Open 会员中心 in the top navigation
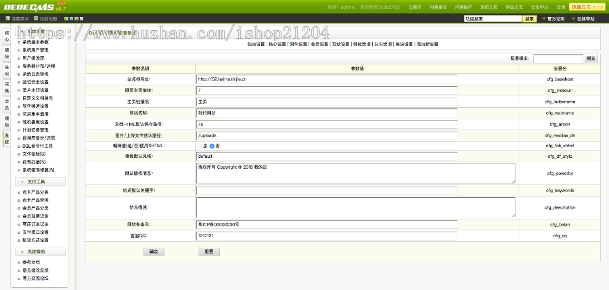 [539, 7]
